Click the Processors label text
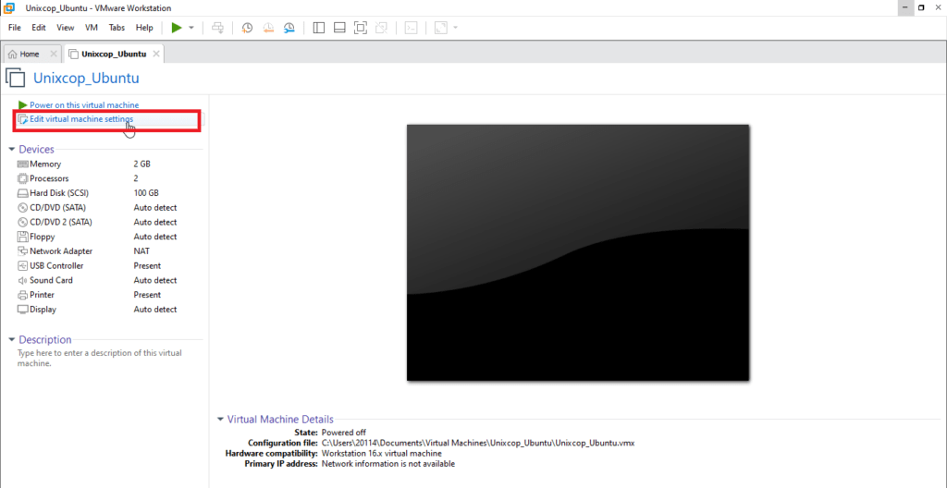The height and width of the screenshot is (488, 947). coord(50,178)
